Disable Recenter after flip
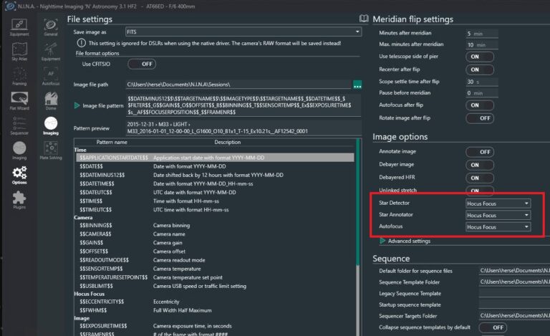Image resolution: width=550 pixels, height=336 pixels. click(x=479, y=69)
